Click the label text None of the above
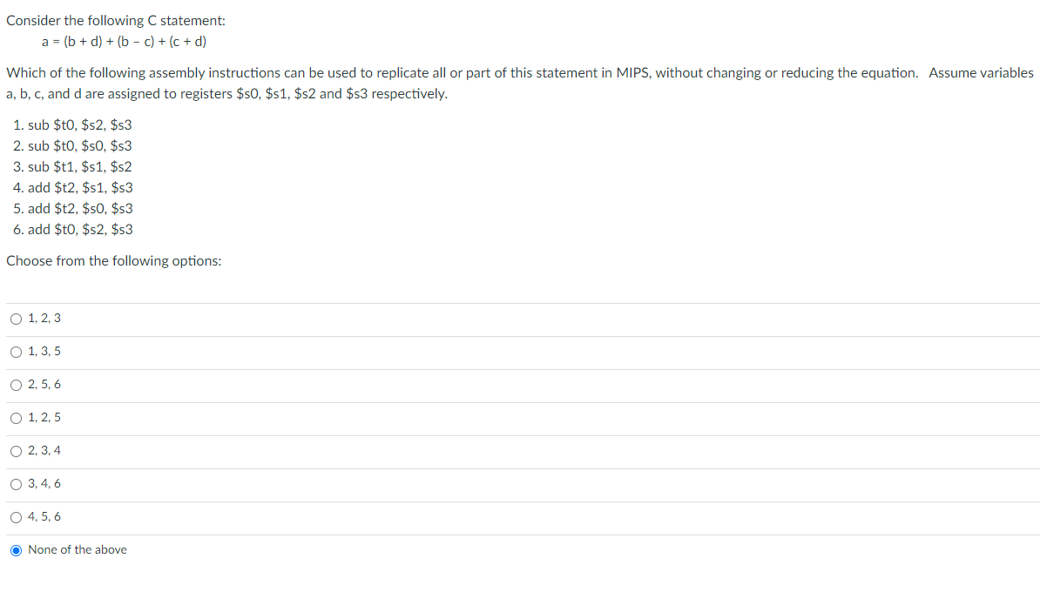This screenshot has height=592, width=1047. click(x=77, y=549)
